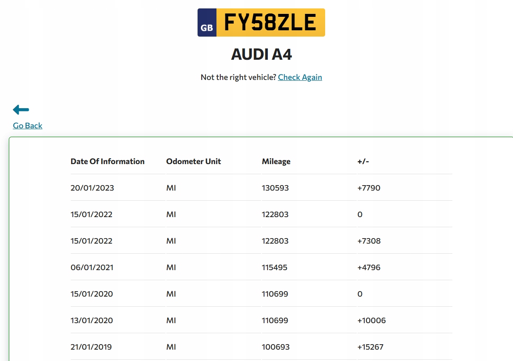
Task: Click the +7308 mileage change
Action: pyautogui.click(x=369, y=241)
